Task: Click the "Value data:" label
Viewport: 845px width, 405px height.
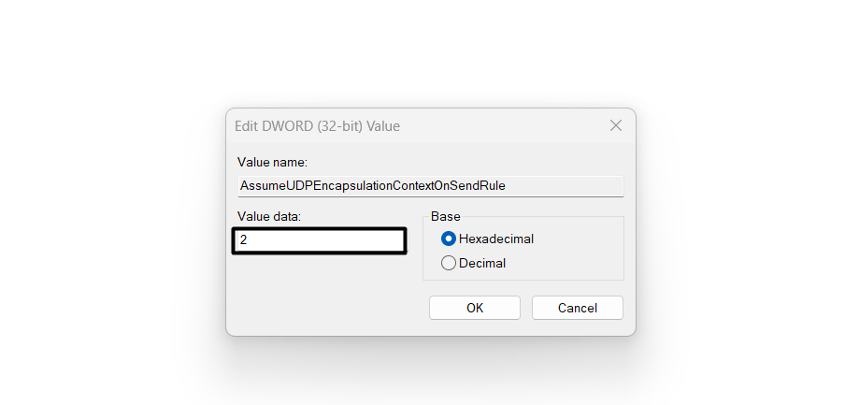Action: [268, 217]
